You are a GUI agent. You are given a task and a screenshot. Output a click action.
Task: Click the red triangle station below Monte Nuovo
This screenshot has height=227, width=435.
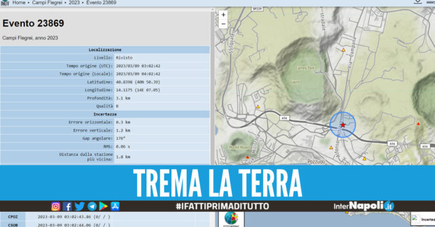[247, 157]
